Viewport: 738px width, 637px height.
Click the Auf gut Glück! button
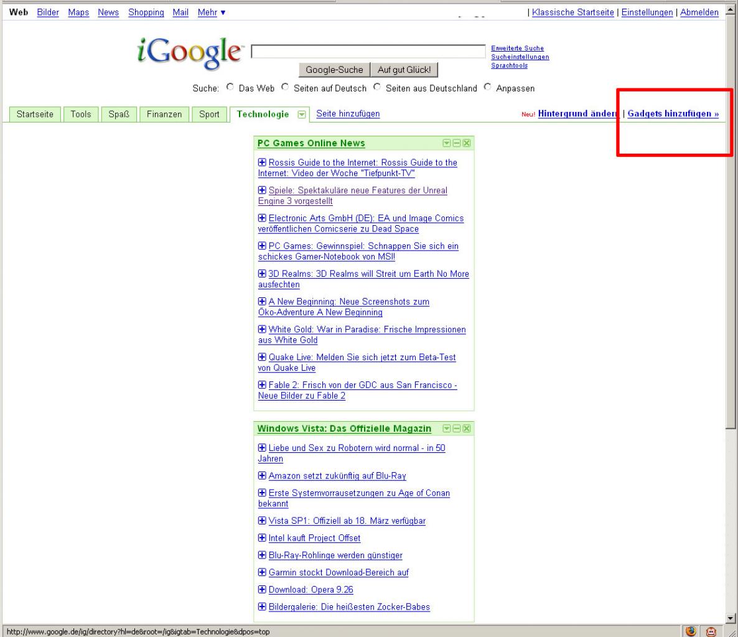point(404,70)
